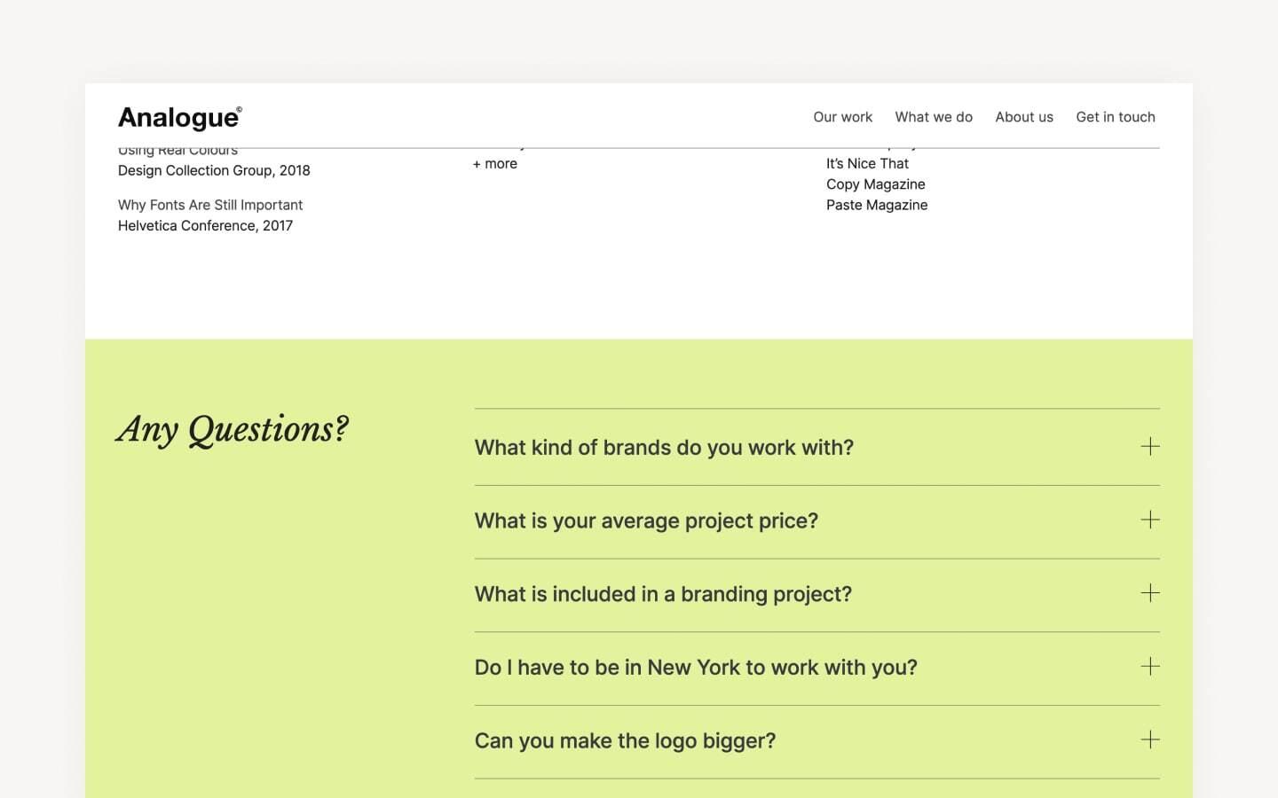This screenshot has width=1278, height=798.
Task: Click 'Paste Magazine'
Action: point(877,205)
